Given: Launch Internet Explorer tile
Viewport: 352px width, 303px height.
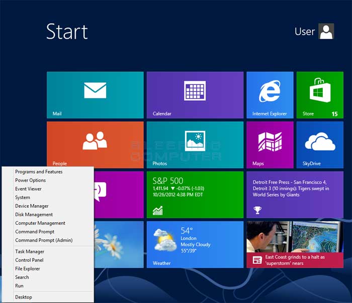Looking at the screenshot, I should (x=270, y=95).
